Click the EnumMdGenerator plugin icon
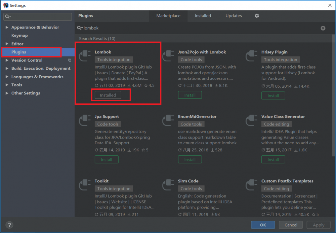 (168, 120)
